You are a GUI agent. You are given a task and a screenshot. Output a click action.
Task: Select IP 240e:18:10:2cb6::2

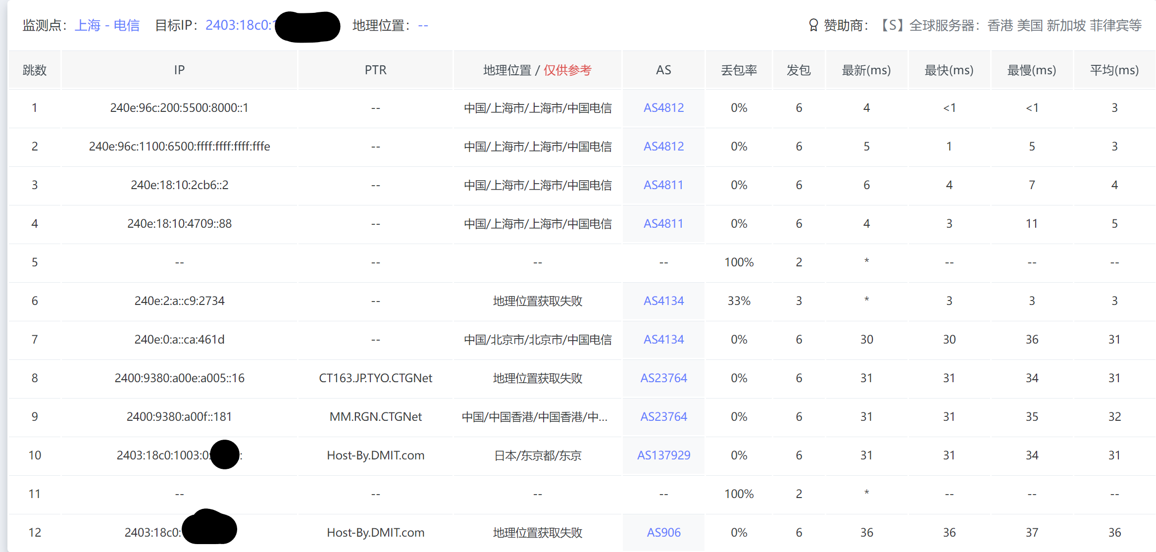[179, 185]
